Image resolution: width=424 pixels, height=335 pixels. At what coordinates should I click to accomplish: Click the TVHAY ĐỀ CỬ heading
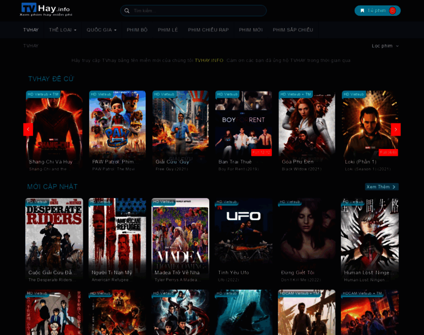click(x=51, y=79)
